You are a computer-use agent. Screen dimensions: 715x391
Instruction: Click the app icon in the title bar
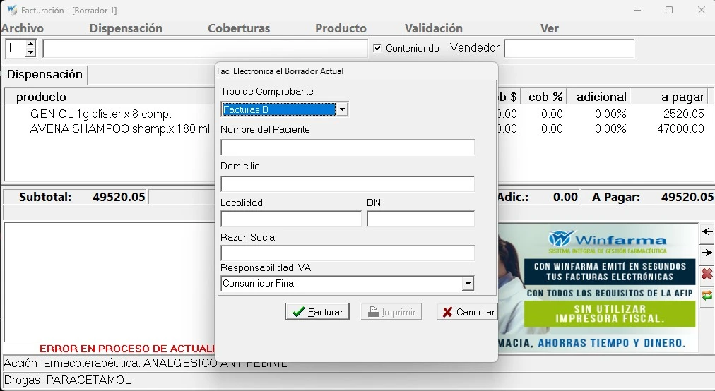click(11, 11)
